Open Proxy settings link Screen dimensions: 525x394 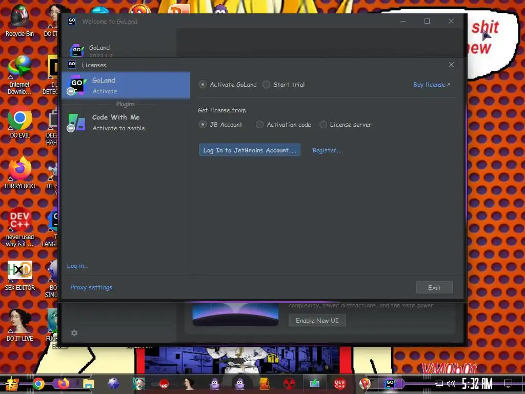coord(91,287)
